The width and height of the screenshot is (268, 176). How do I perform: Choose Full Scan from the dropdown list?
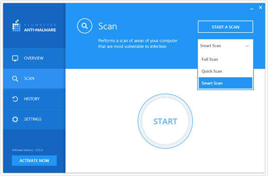[226, 59]
